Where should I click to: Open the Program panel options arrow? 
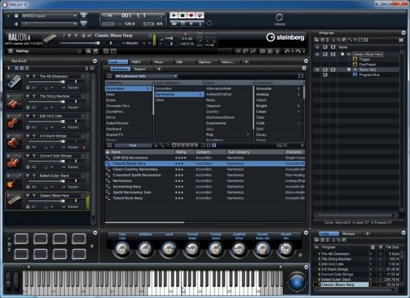tap(403, 33)
